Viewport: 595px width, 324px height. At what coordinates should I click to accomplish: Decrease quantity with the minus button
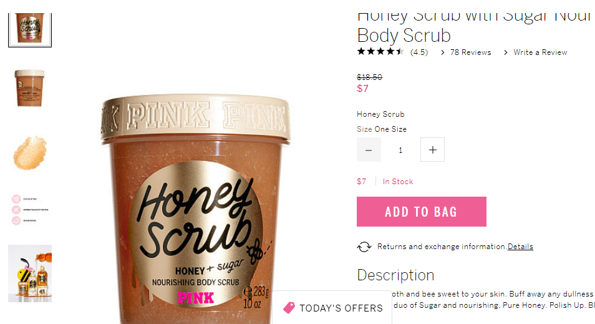(369, 150)
